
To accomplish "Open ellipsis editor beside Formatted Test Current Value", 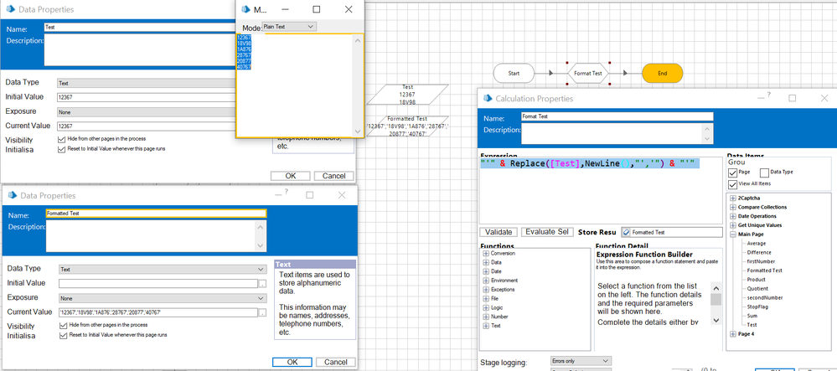I will [x=262, y=312].
